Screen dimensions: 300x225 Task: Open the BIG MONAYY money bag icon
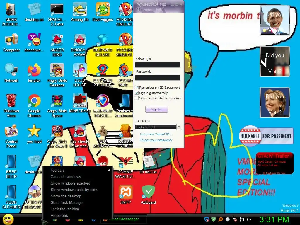click(x=103, y=136)
